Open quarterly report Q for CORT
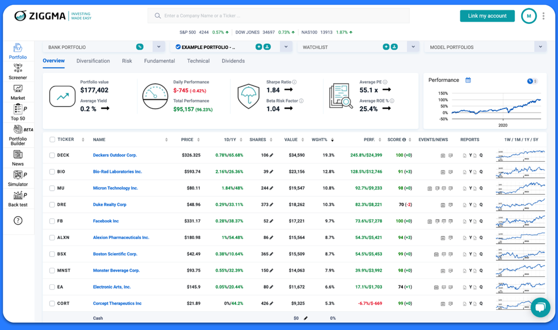The height and width of the screenshot is (330, 558). [x=481, y=304]
